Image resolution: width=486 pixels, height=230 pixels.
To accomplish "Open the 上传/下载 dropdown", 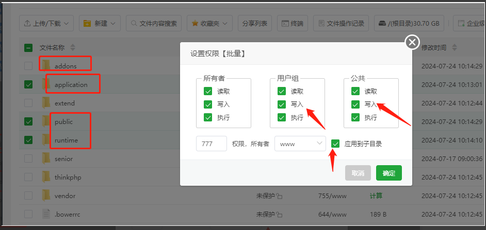I will (46, 23).
